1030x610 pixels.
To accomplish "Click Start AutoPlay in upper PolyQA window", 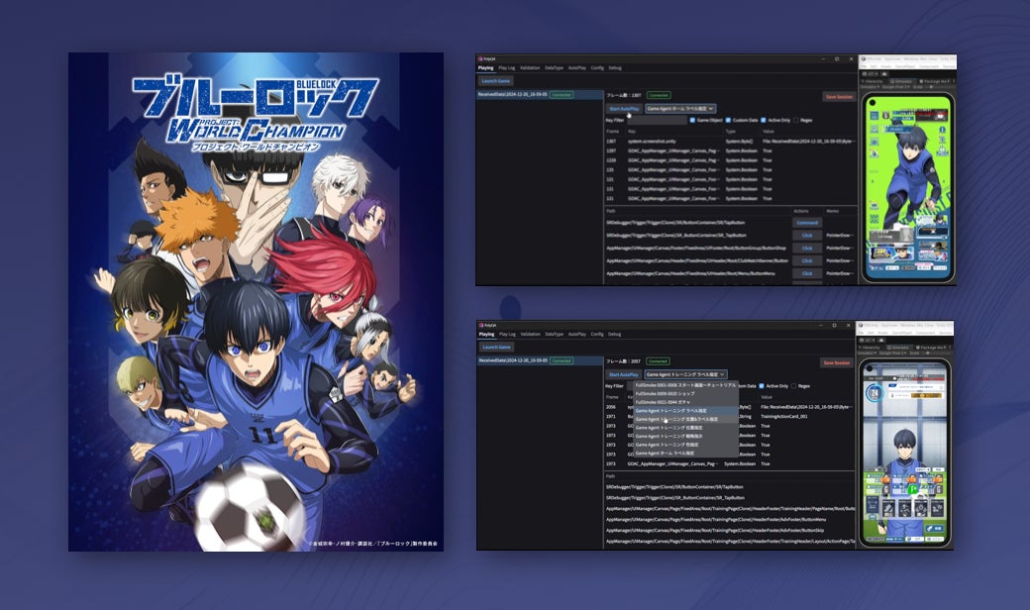I will (624, 108).
